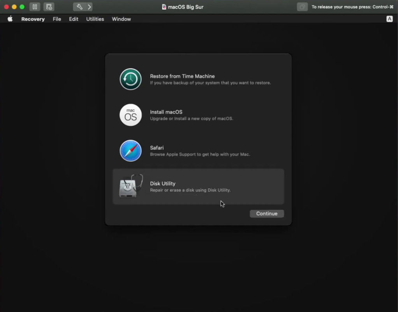The height and width of the screenshot is (312, 398).
Task: Click the Safari compass icon
Action: pos(130,151)
